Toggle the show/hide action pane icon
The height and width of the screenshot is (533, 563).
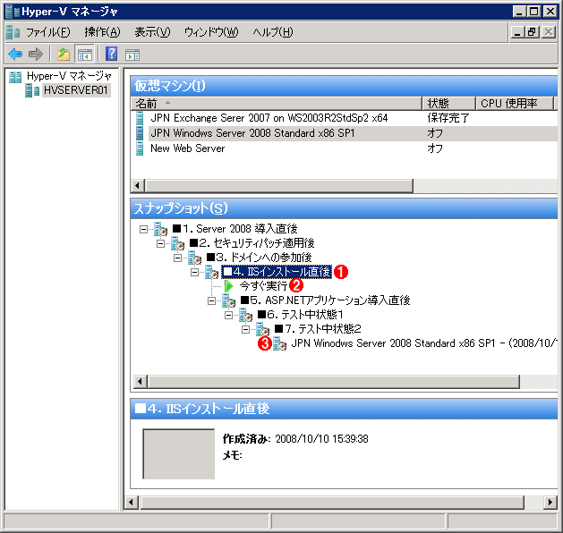coord(132,55)
